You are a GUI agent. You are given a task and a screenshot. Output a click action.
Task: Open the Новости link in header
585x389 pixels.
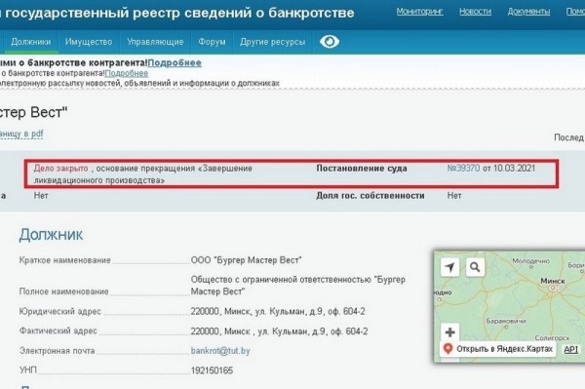coord(476,12)
